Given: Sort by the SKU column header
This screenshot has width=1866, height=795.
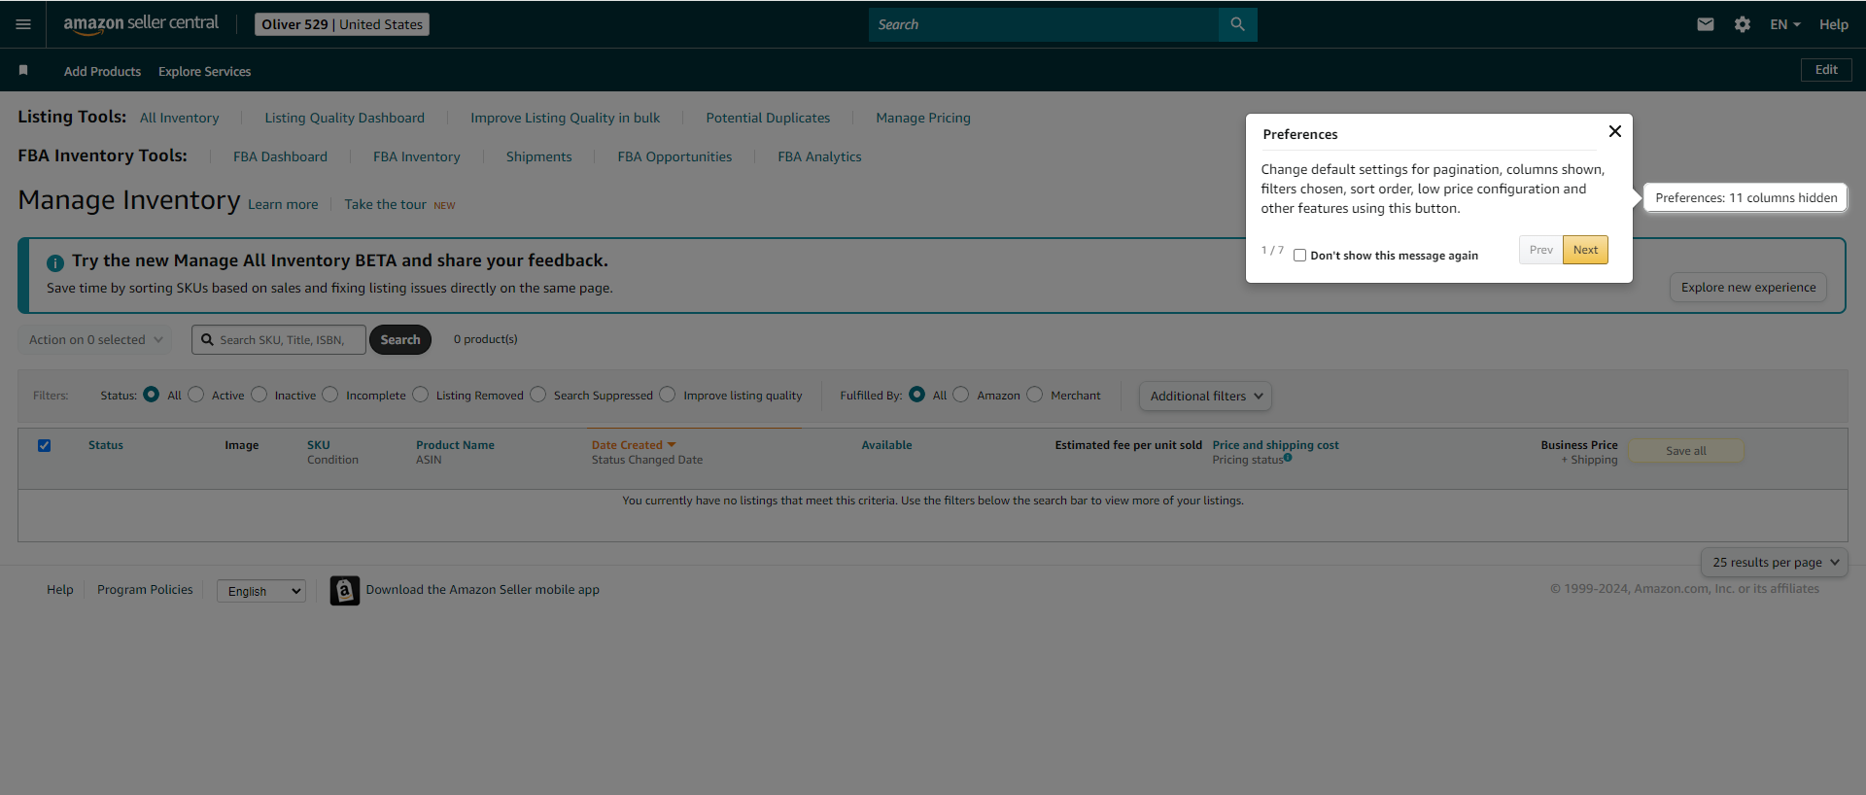Looking at the screenshot, I should [x=319, y=445].
